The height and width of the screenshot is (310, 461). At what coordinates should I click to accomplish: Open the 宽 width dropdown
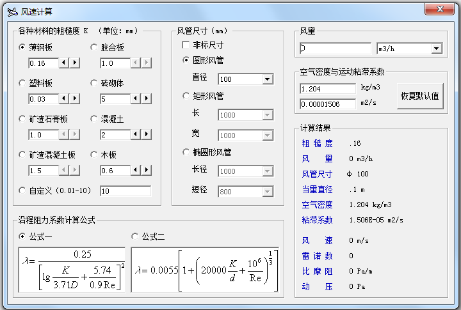[267, 136]
